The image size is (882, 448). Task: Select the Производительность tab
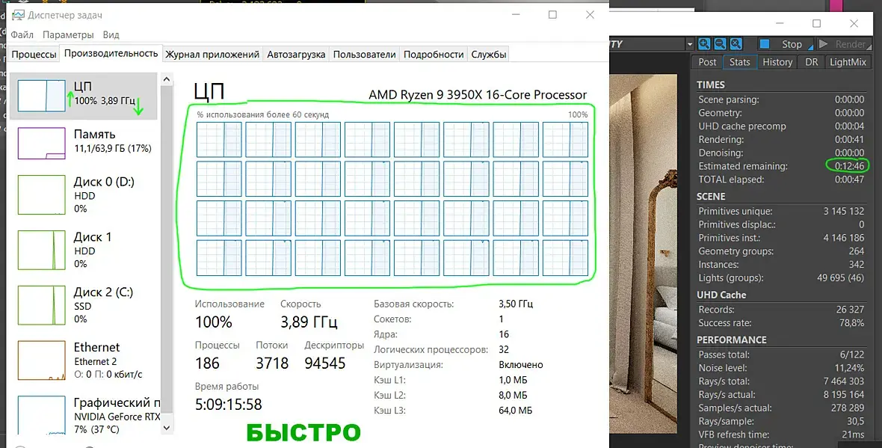click(111, 53)
